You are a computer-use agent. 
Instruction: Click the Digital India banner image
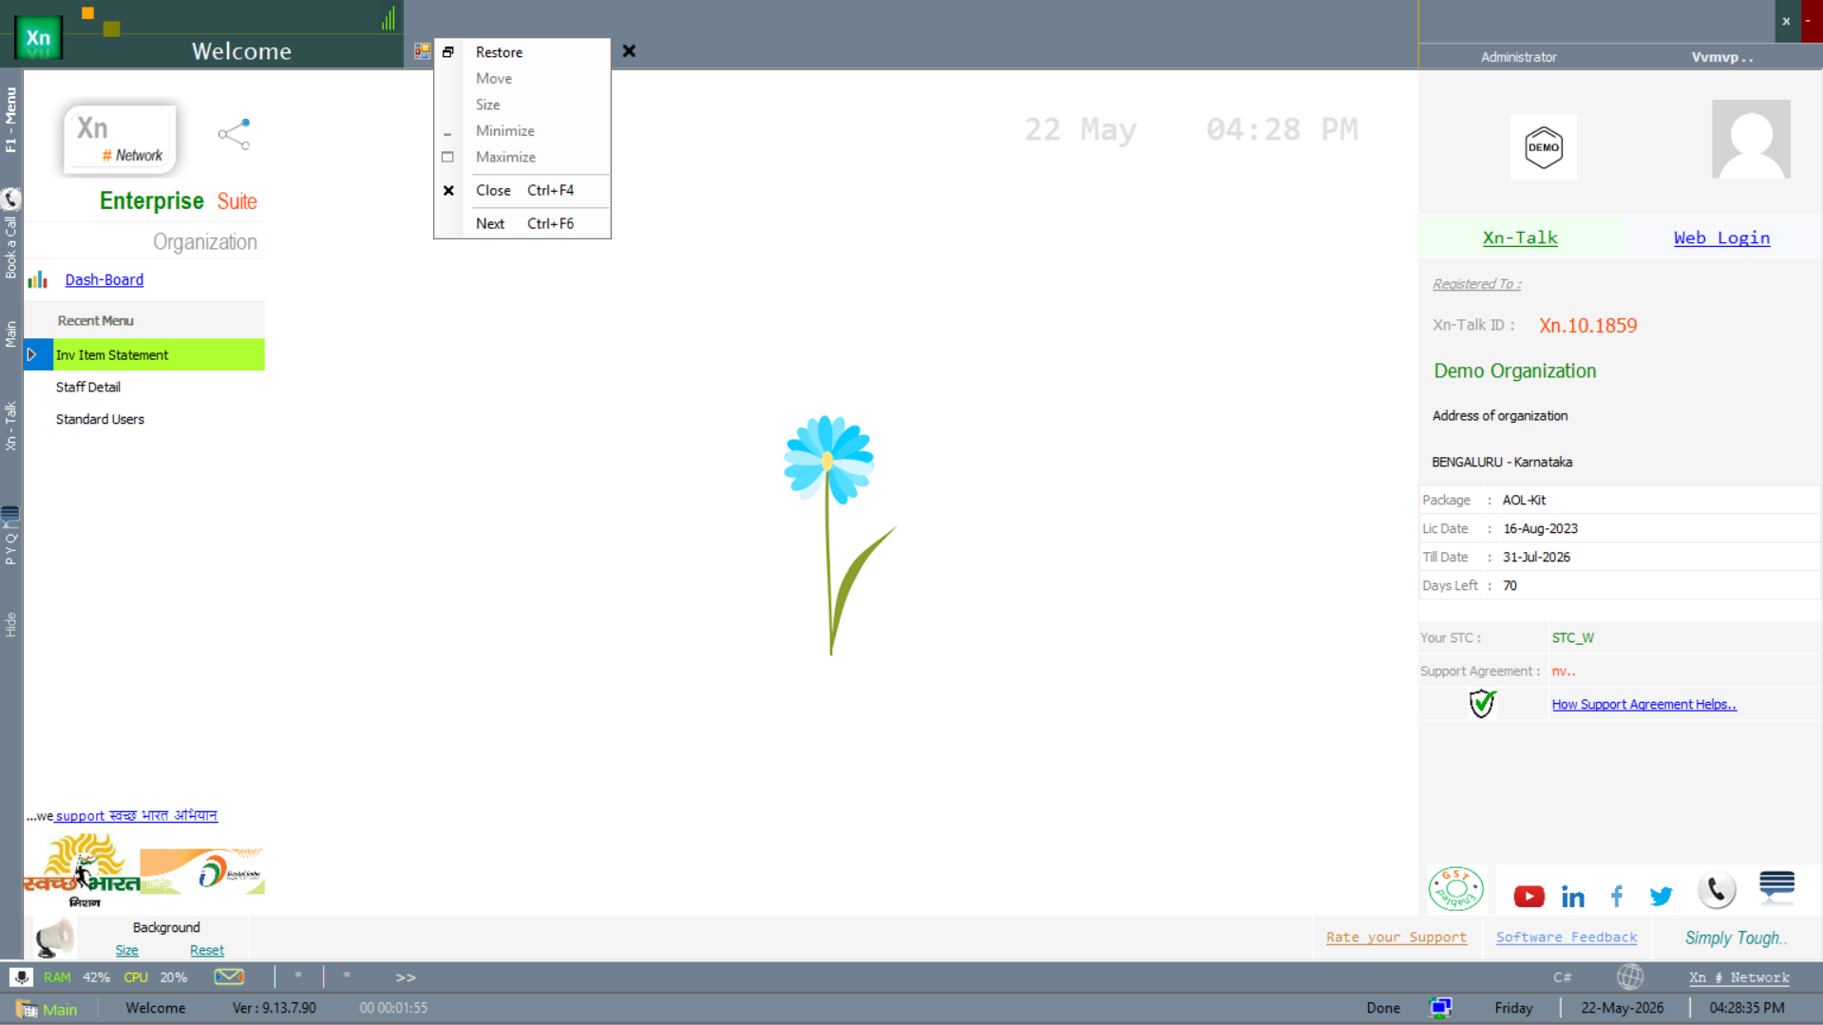click(202, 871)
